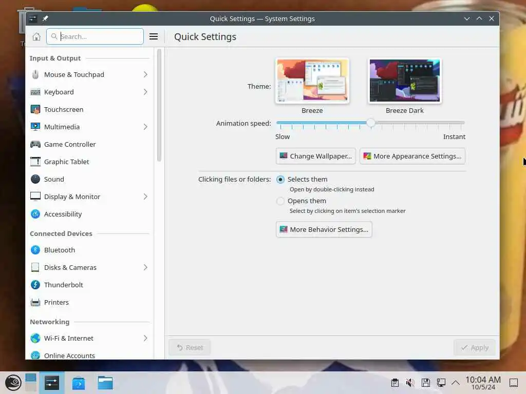This screenshot has width=526, height=394.
Task: Choose the Breeze Dark theme thumbnail
Action: [405, 81]
